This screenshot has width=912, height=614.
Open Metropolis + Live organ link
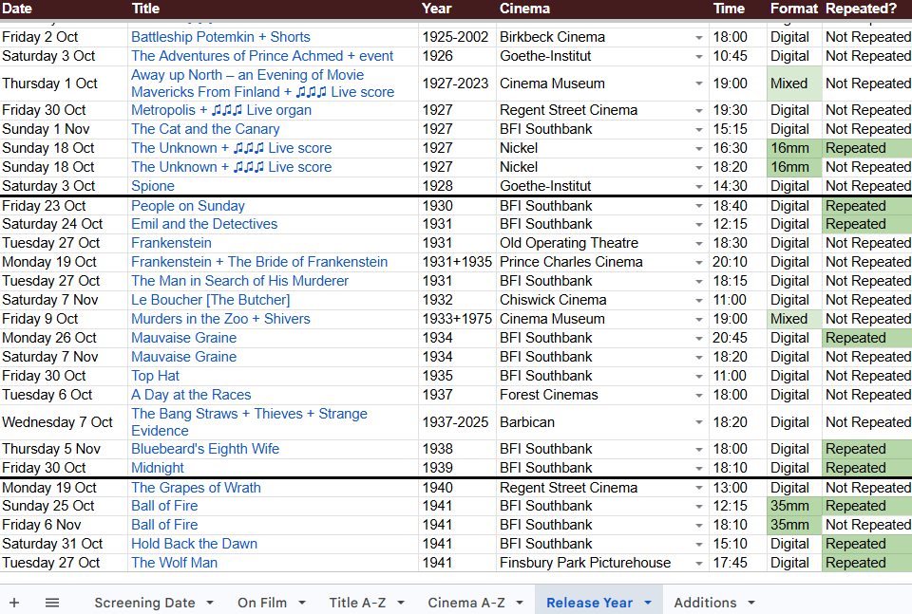pyautogui.click(x=221, y=110)
